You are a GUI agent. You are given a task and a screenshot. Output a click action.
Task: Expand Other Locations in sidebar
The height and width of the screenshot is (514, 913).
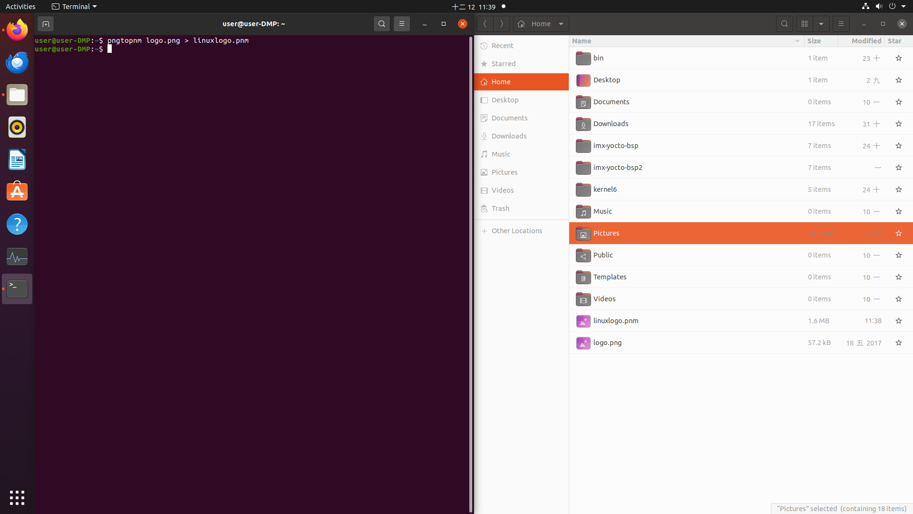click(521, 231)
